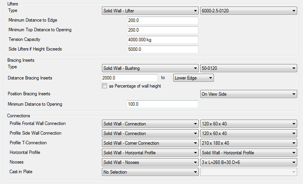
Task: Open Profile Side Wall Connection size dropdown
Action: point(248,133)
